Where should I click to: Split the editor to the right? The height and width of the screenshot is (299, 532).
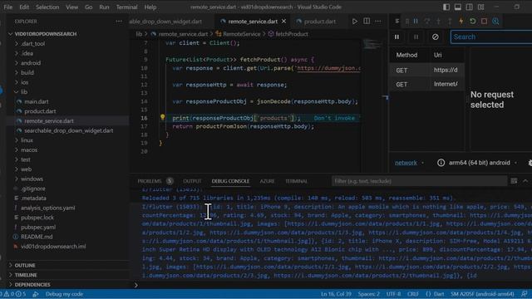click(367, 21)
